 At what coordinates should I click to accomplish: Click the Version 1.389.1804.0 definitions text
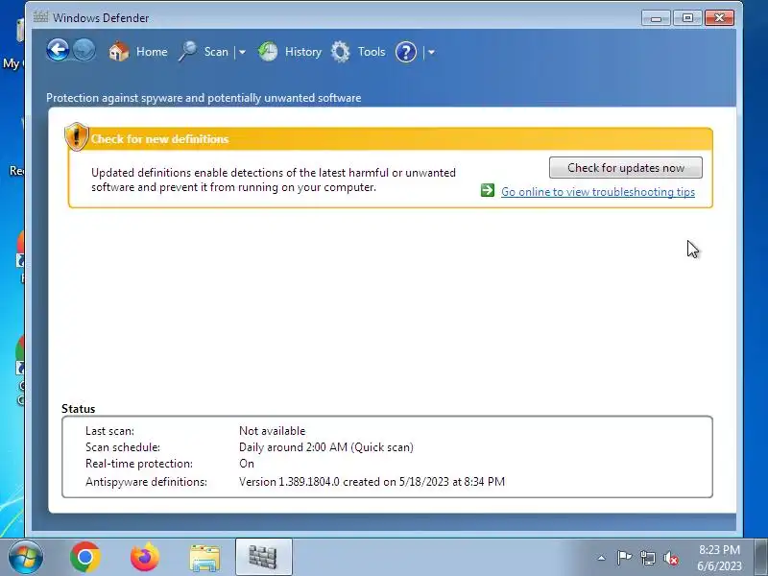click(372, 482)
